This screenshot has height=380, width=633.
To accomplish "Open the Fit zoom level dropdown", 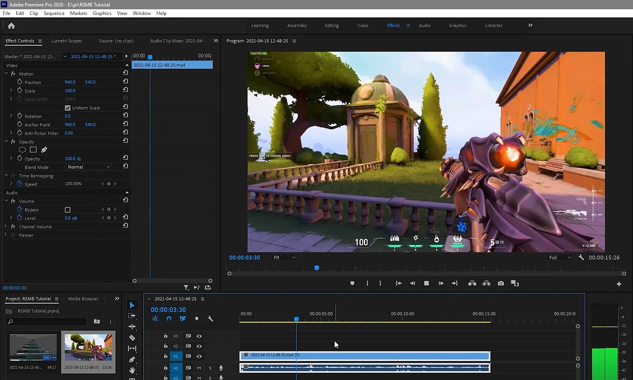I will coord(284,258).
